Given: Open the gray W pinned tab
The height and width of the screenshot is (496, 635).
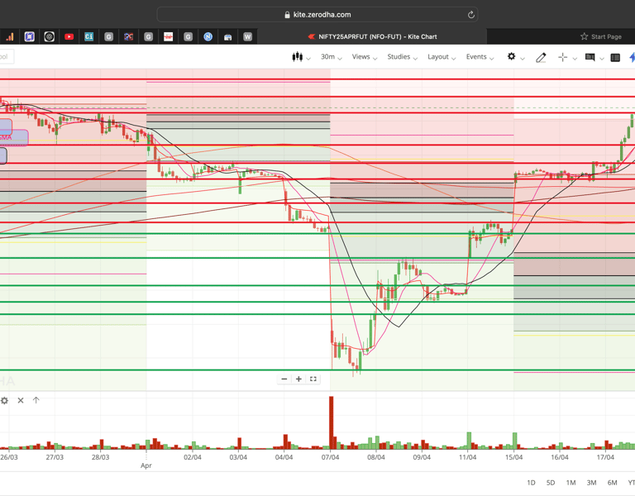Looking at the screenshot, I should click(x=247, y=37).
